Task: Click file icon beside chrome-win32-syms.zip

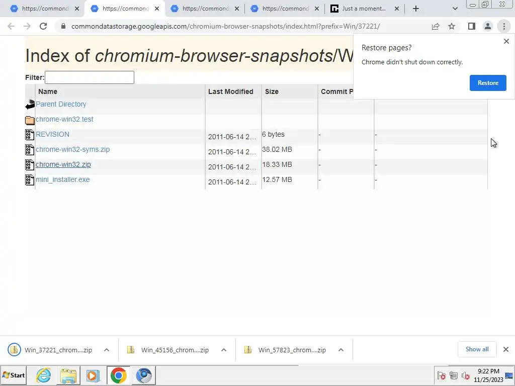Action: point(30,150)
